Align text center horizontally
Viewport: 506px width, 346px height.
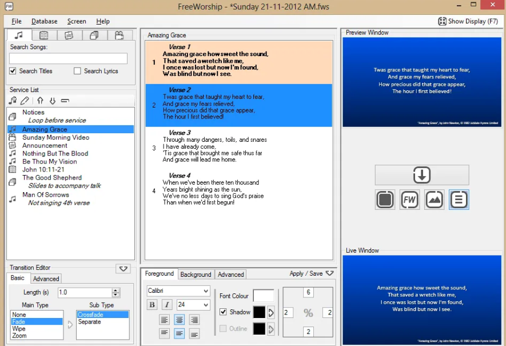179,320
